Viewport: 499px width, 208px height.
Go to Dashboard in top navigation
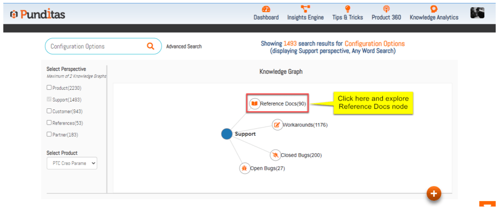[266, 13]
